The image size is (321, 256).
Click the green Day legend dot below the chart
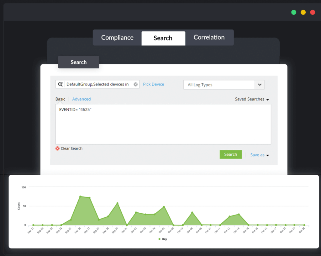tap(160, 239)
